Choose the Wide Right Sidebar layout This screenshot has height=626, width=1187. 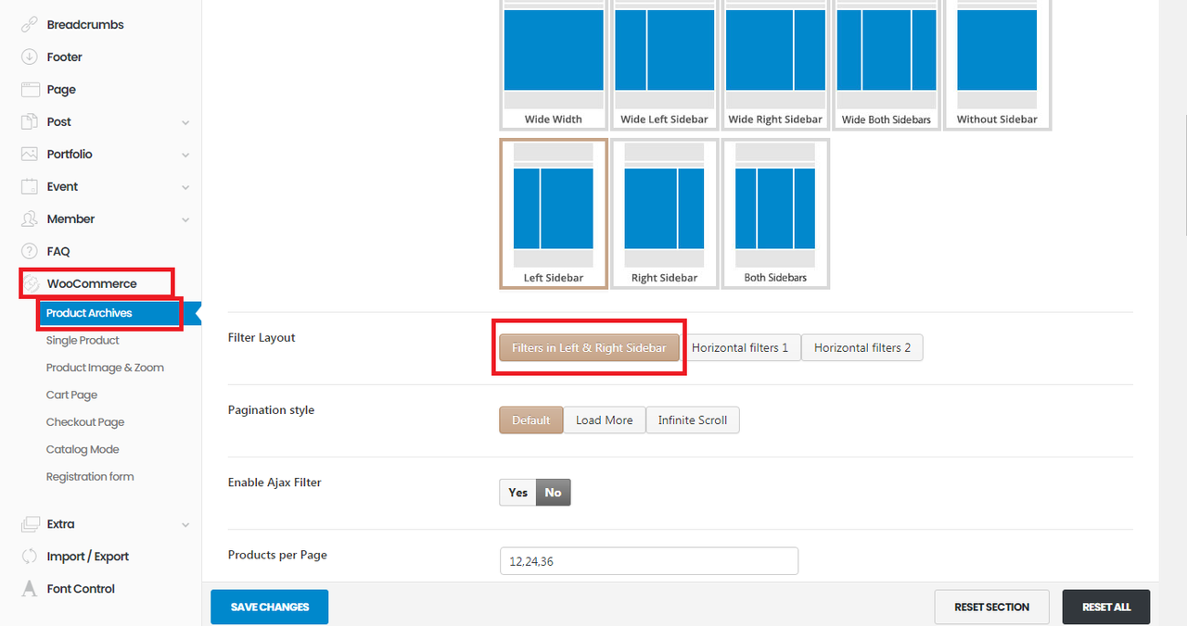775,63
